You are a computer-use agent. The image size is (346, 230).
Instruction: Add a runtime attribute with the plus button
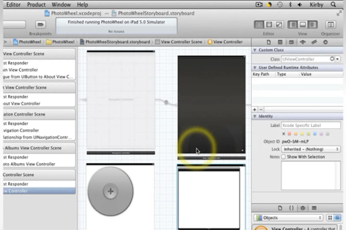click(254, 109)
